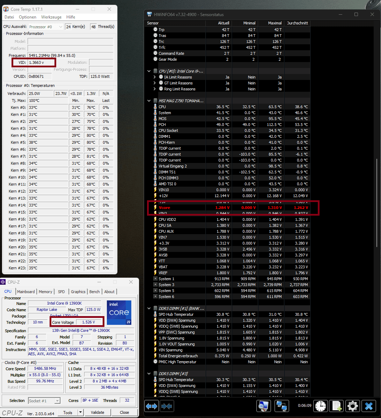Open HWiNFO sensor settings gear

pyautogui.click(x=352, y=406)
